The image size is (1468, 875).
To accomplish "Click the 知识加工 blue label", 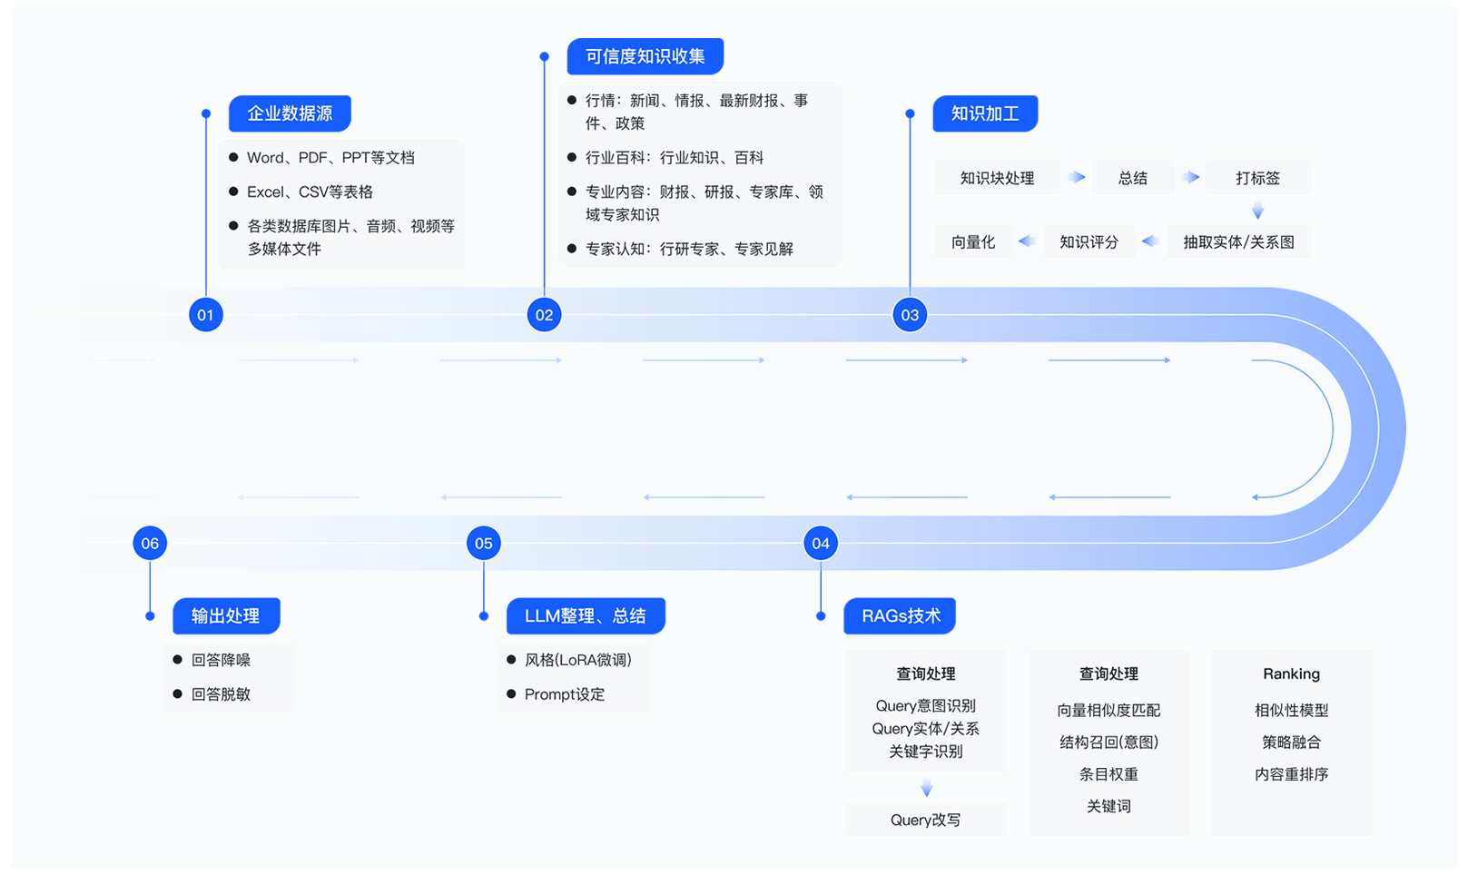I will (985, 113).
